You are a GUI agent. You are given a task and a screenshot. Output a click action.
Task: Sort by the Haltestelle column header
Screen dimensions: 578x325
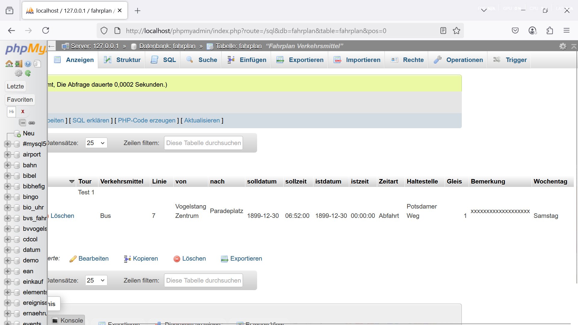[422, 181]
